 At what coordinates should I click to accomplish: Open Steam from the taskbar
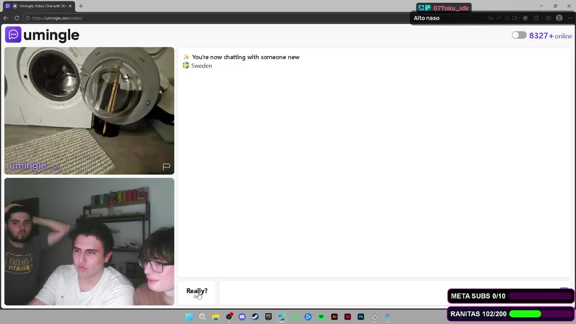[x=255, y=317]
